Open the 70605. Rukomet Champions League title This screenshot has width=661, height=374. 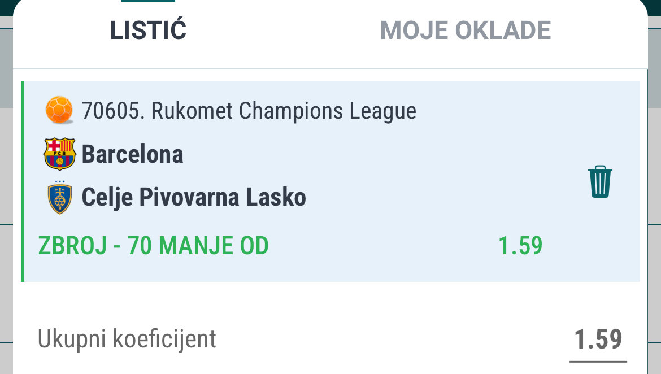point(249,111)
